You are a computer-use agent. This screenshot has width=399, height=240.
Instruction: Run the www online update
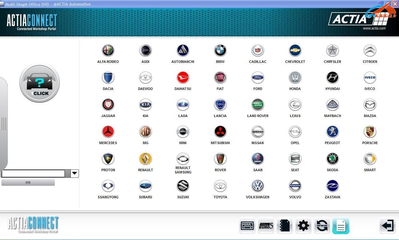(322, 226)
